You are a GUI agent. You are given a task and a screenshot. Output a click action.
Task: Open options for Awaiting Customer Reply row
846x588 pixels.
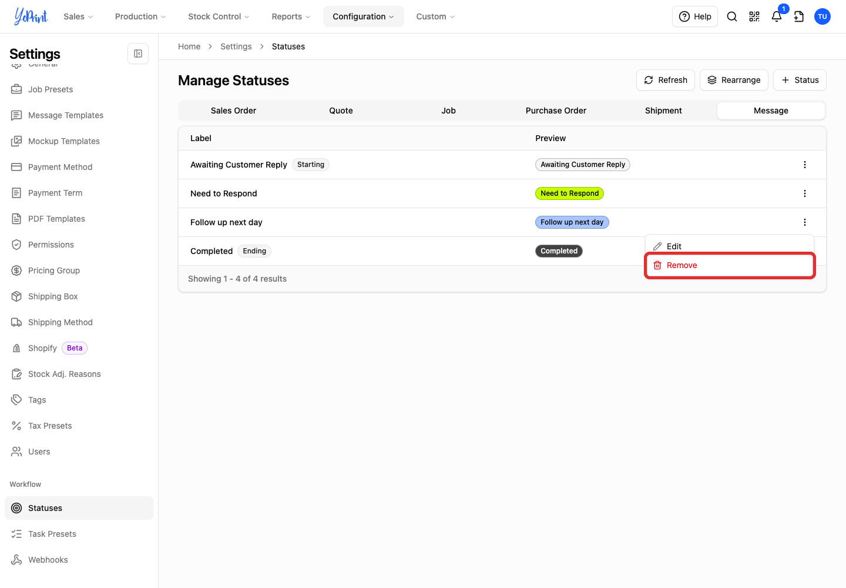805,165
